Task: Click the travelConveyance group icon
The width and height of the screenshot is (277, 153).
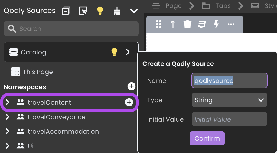Action: pyautogui.click(x=21, y=117)
